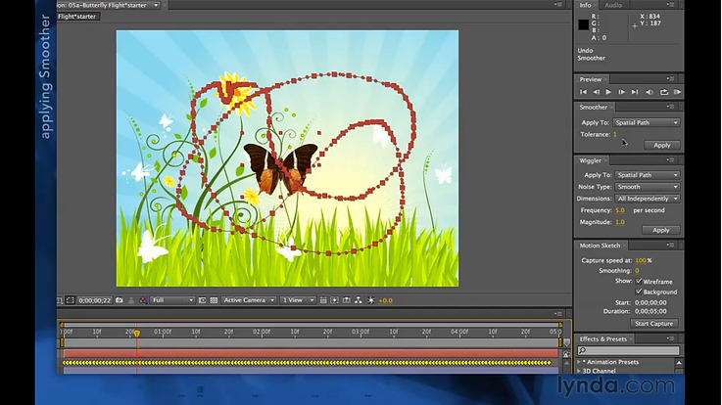Step back one frame in Preview panel
This screenshot has height=405, width=722.
click(597, 92)
